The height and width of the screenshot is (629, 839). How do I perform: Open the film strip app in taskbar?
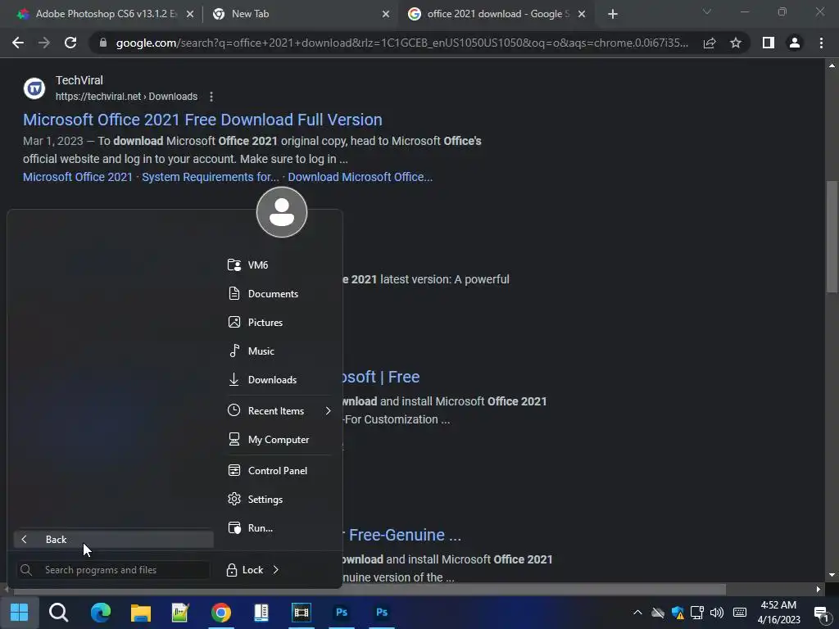pyautogui.click(x=302, y=613)
